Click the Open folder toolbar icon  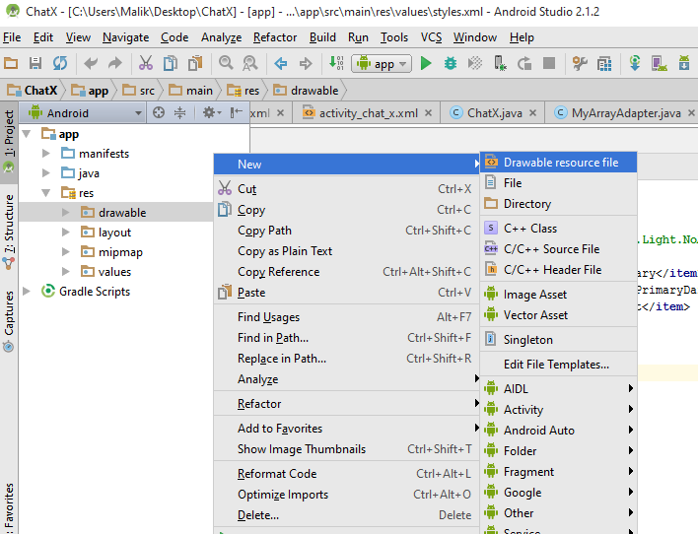[x=11, y=63]
